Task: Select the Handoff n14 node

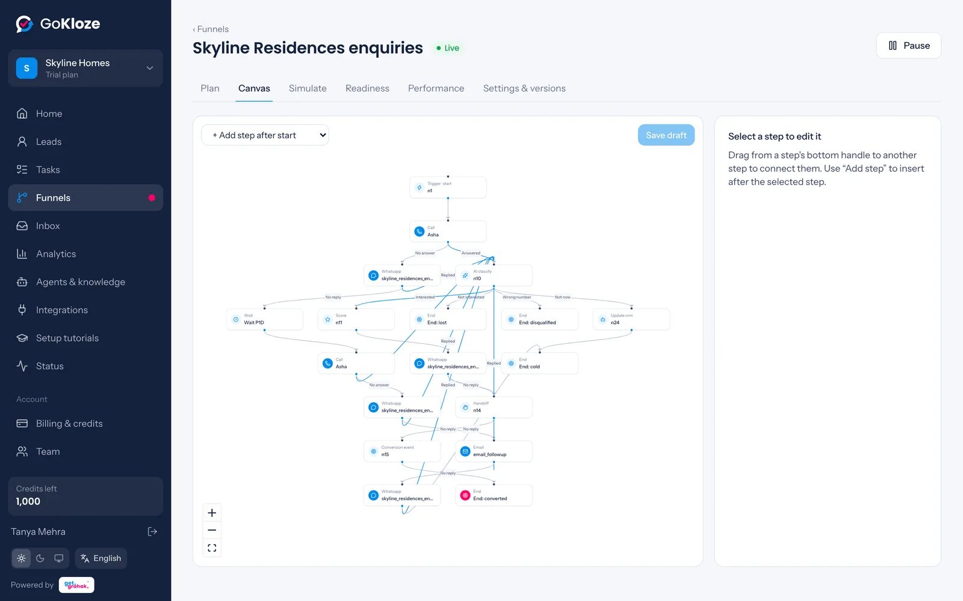Action: (494, 407)
